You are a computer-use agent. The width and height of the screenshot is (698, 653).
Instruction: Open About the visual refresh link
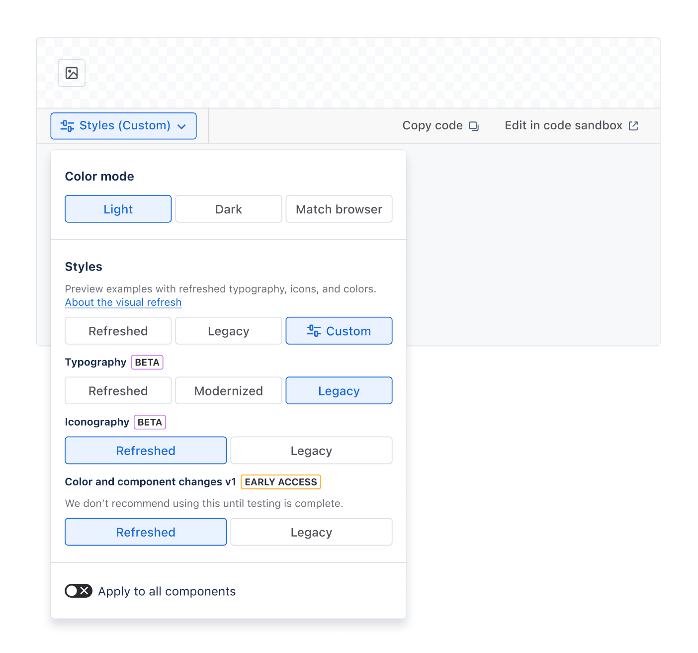click(x=123, y=302)
